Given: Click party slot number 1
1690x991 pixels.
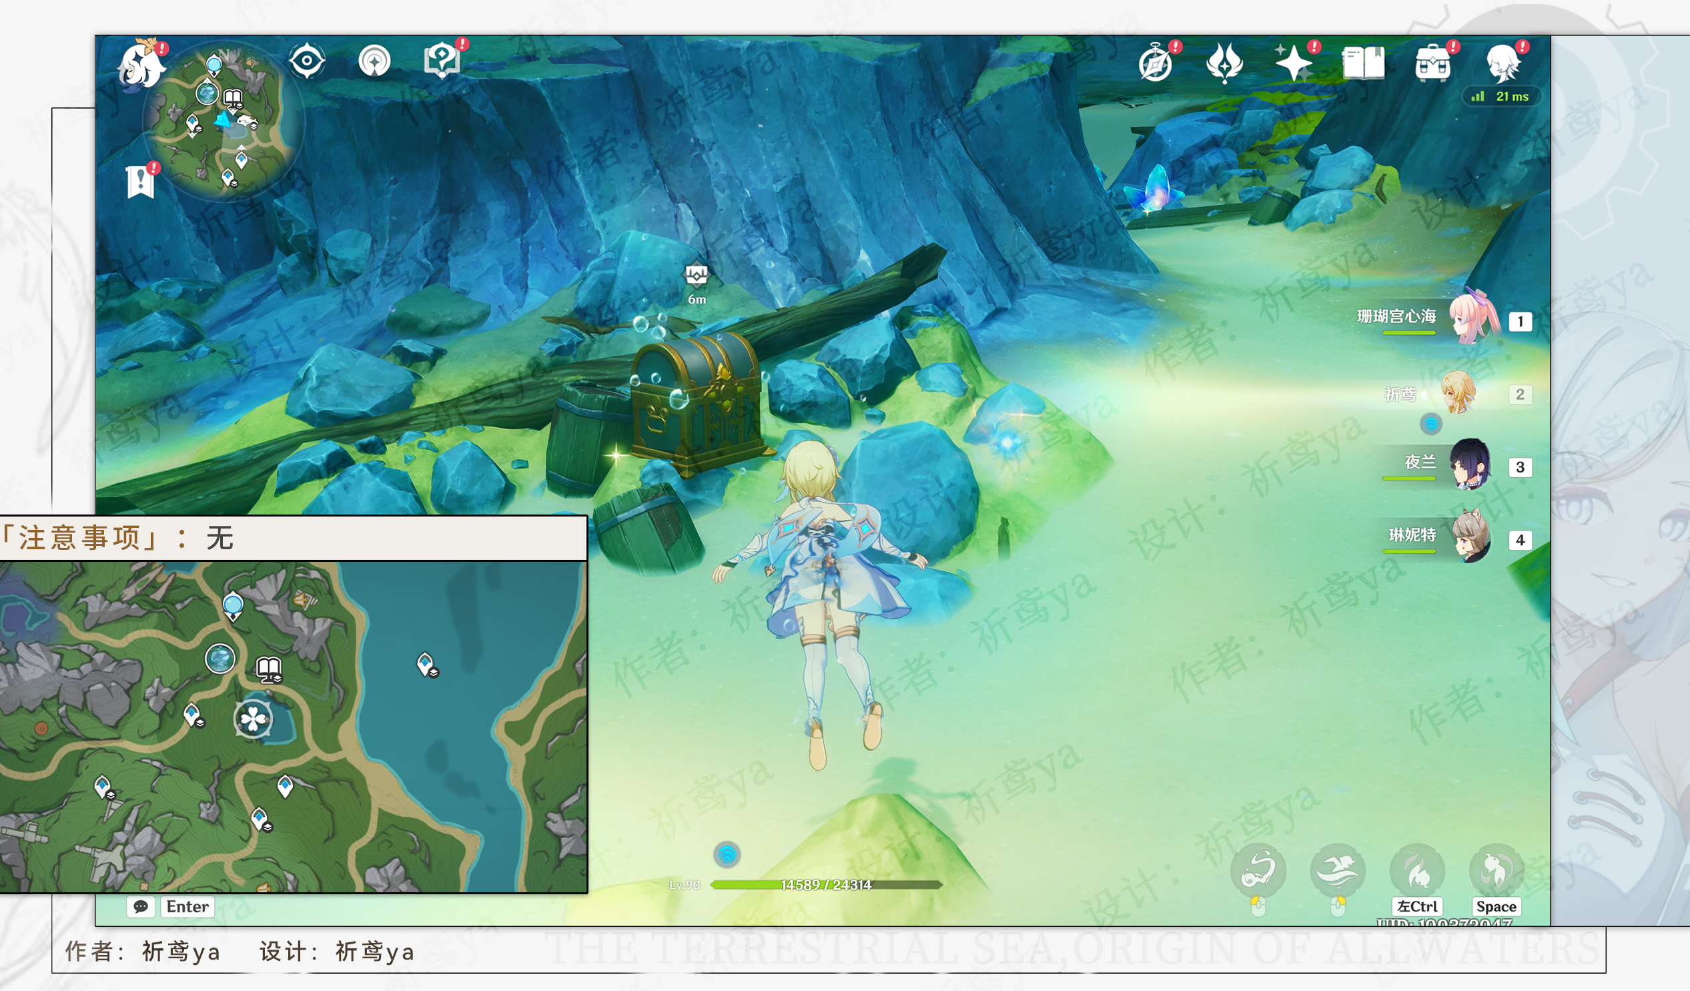Looking at the screenshot, I should pyautogui.click(x=1521, y=322).
